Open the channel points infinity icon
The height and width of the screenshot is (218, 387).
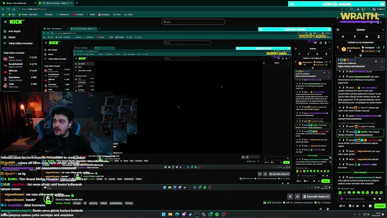pyautogui.click(x=342, y=206)
